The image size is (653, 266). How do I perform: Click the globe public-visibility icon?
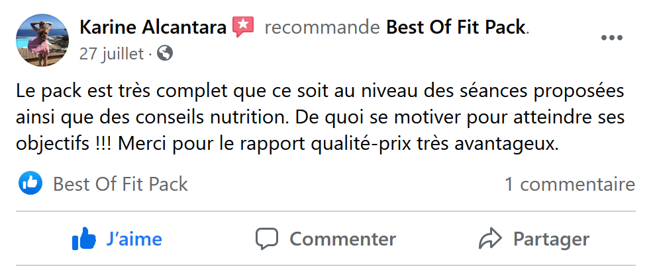[165, 53]
